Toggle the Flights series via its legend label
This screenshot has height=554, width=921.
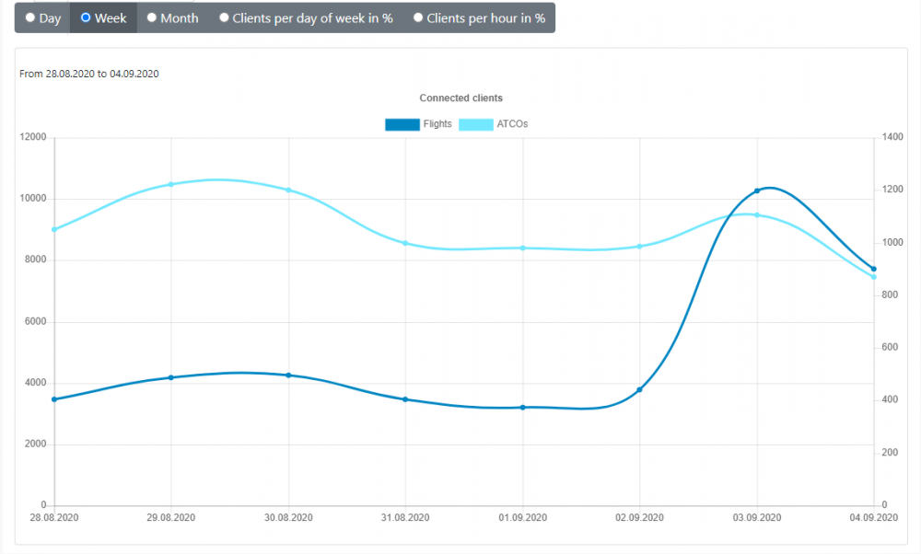tap(437, 124)
